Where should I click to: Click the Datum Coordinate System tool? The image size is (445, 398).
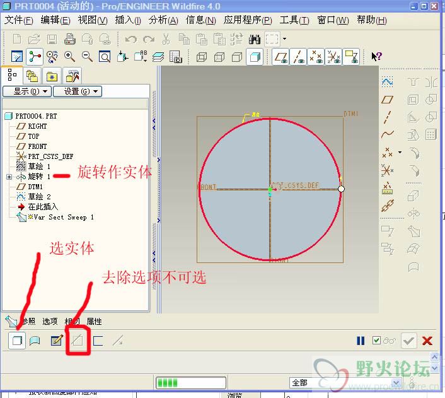point(387,170)
